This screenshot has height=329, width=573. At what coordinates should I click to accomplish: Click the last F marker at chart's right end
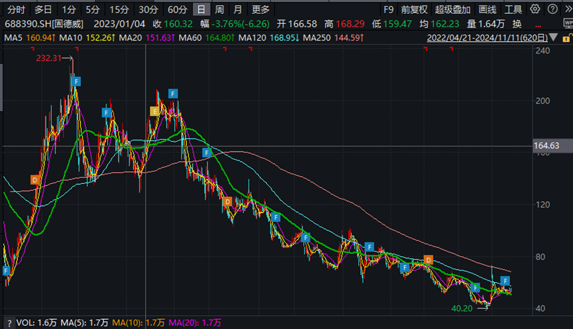505,281
